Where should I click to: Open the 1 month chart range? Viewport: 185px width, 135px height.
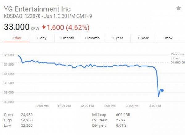67,38
